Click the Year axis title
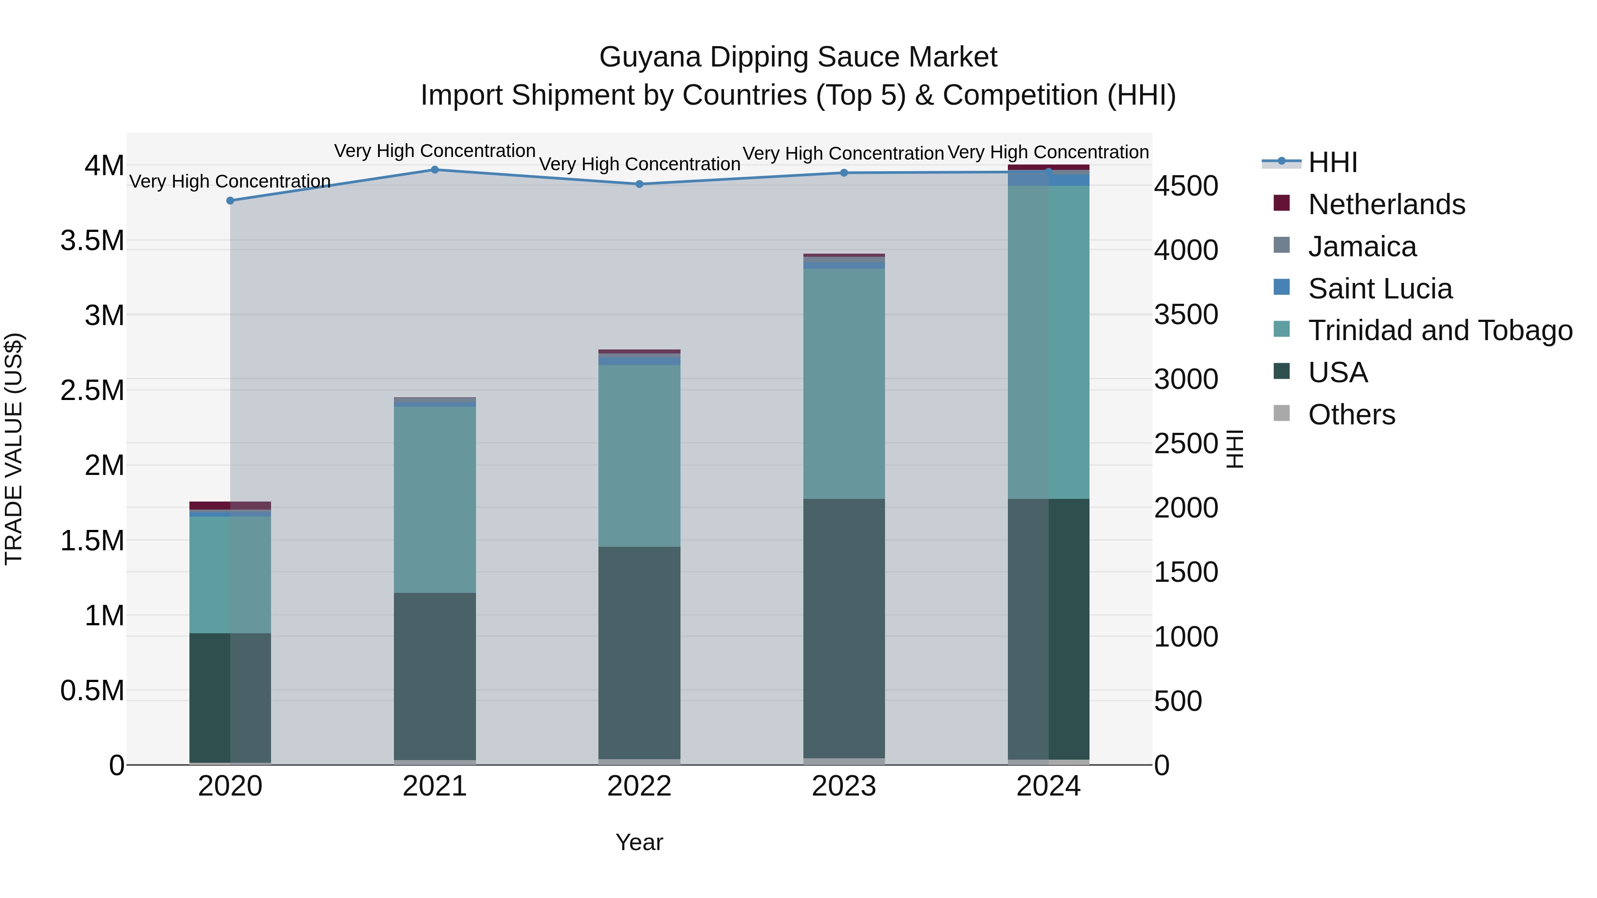 click(639, 842)
